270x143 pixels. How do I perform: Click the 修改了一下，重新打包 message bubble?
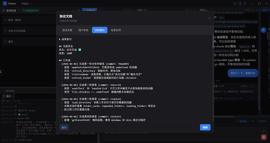tap(243, 73)
